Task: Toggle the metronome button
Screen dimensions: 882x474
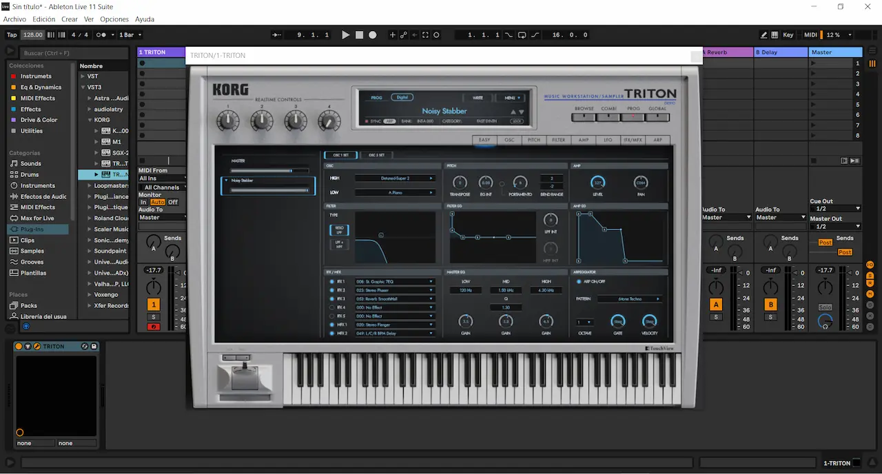Action: tap(103, 34)
